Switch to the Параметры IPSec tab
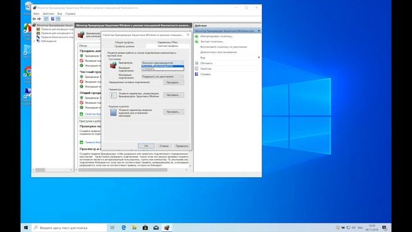Screen dimensions: 412x232 tap(167, 43)
